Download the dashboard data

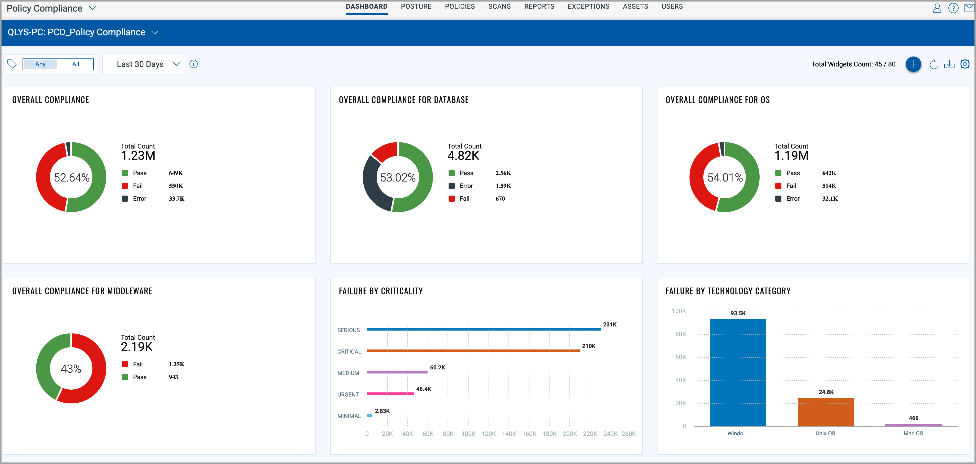pos(949,64)
